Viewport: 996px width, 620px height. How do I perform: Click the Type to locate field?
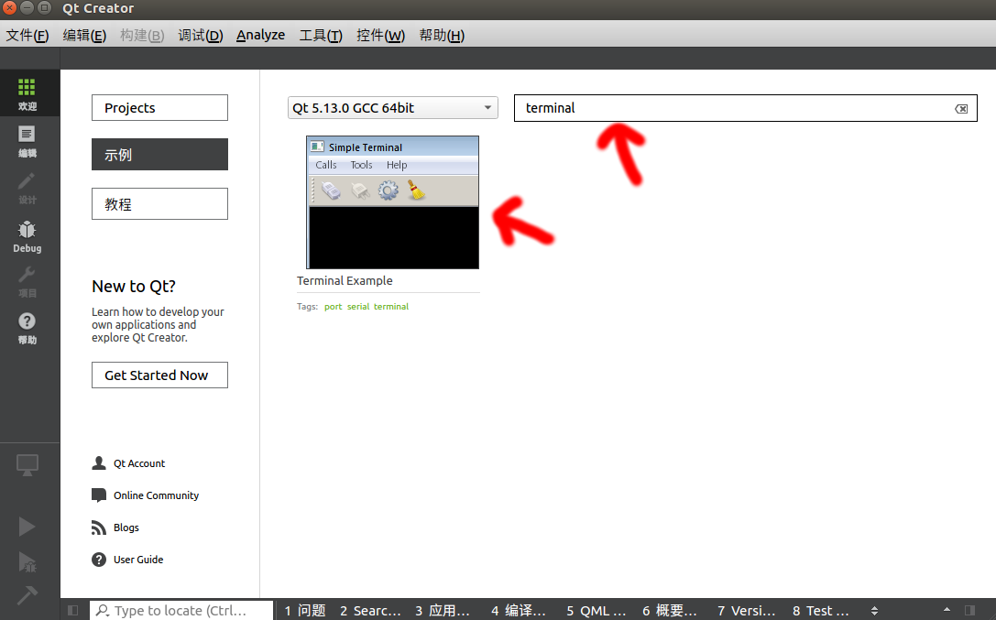click(x=181, y=611)
